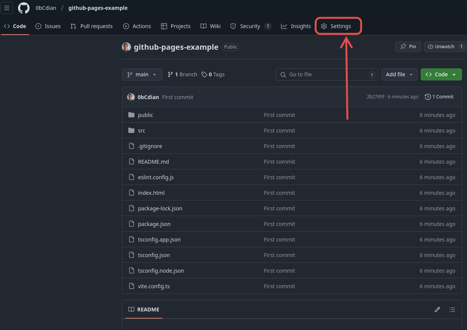Click the repository owner avatar beside title

pos(126,47)
